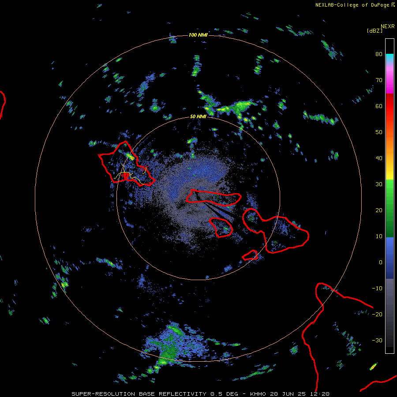
Task: Click the -20 dBZ scale value
Action: [x=377, y=315]
